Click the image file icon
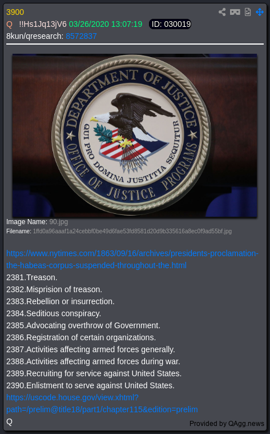Screen dimensions: 270x434 (248, 12)
